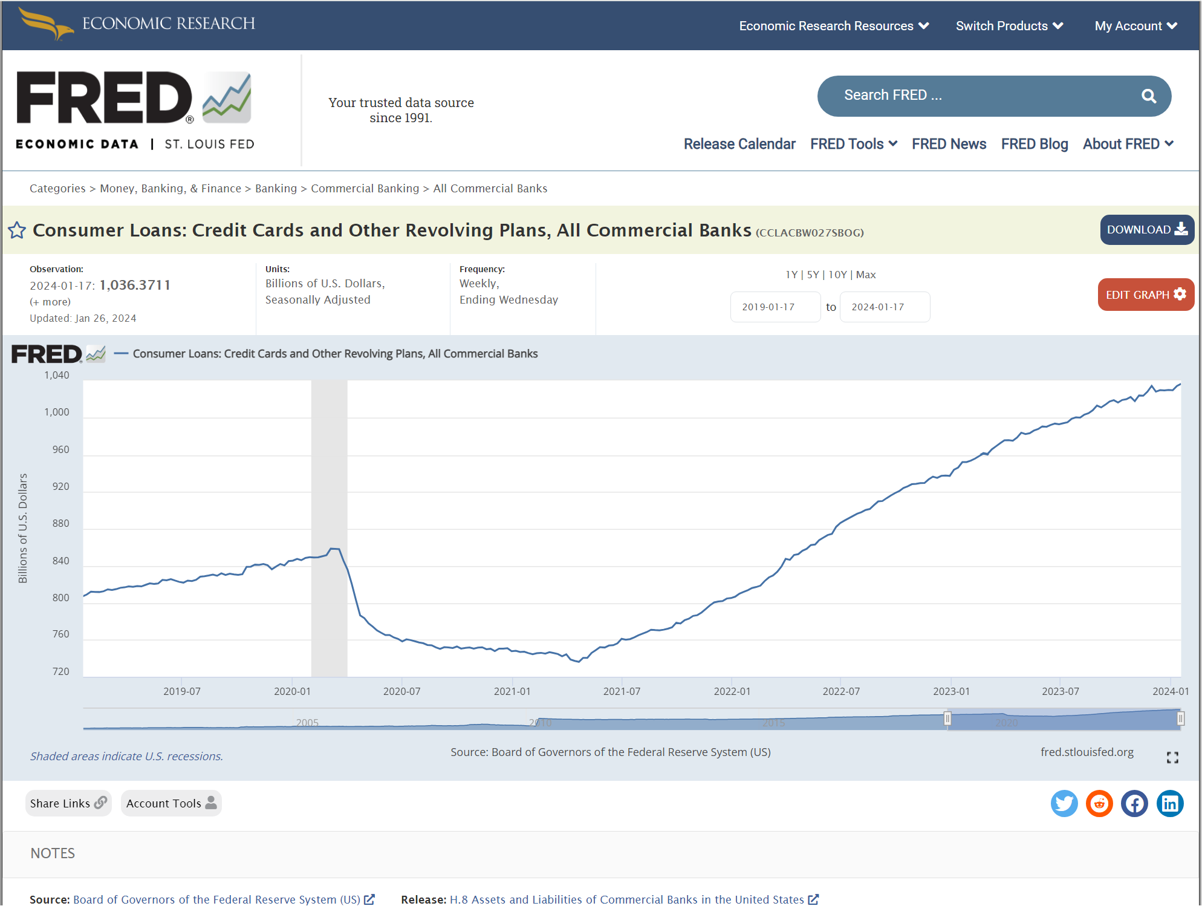Click the series legend label on graph

(335, 354)
